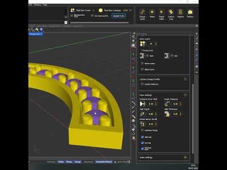Click the Gem Count colored gems icon
Image resolution: width=227 pixels, height=170 pixels.
142,43
